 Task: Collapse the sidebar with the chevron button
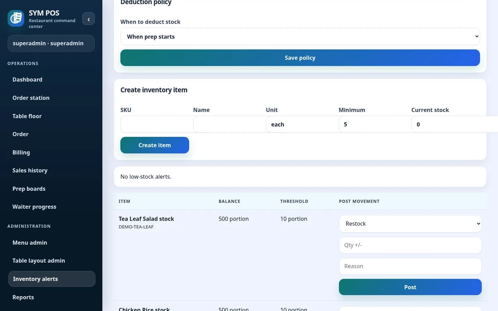(x=88, y=19)
